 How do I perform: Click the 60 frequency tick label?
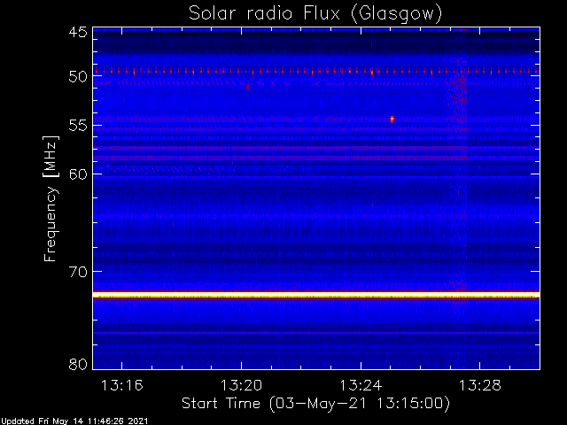pyautogui.click(x=78, y=174)
